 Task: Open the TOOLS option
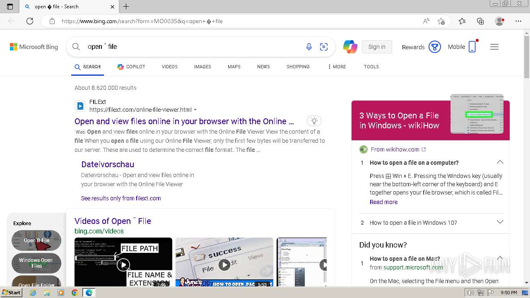coord(371,67)
